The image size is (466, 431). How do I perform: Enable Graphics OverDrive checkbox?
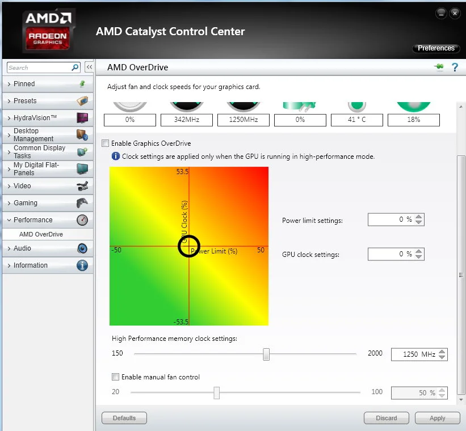[x=105, y=143]
